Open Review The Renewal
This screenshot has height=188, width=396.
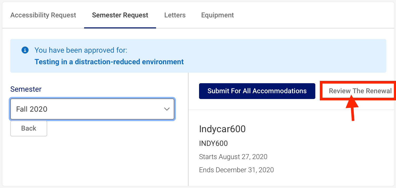pos(360,91)
